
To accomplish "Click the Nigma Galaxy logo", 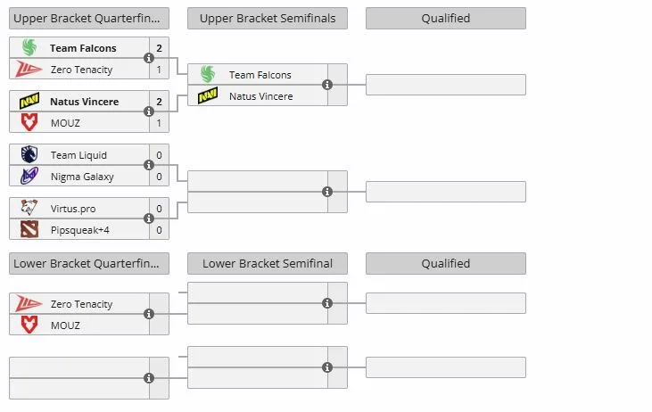I will [x=29, y=177].
